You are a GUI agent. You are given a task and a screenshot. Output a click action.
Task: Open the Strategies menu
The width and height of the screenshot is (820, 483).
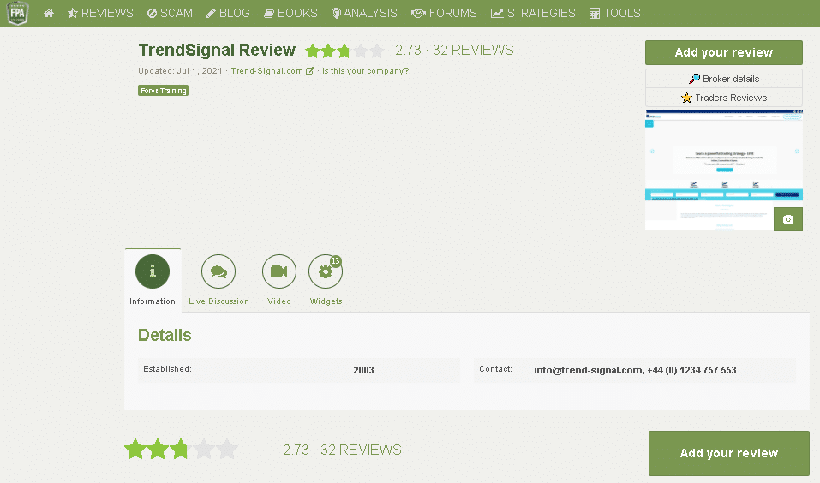click(533, 14)
